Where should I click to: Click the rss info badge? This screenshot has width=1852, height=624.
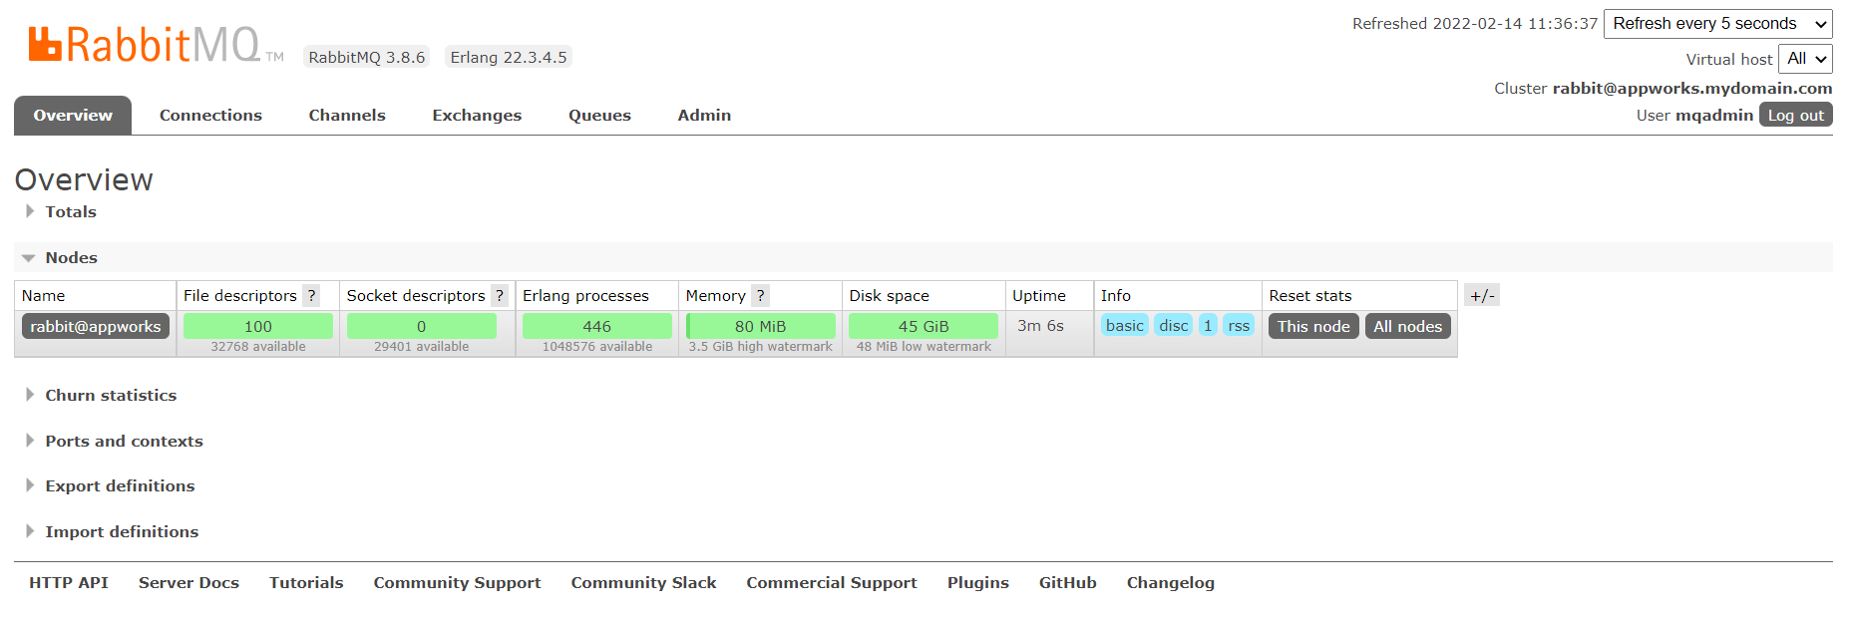click(1239, 326)
